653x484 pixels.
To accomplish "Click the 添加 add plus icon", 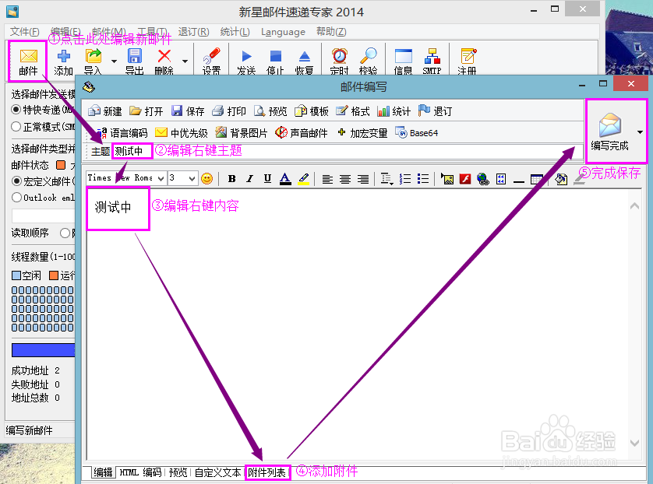I will click(63, 61).
